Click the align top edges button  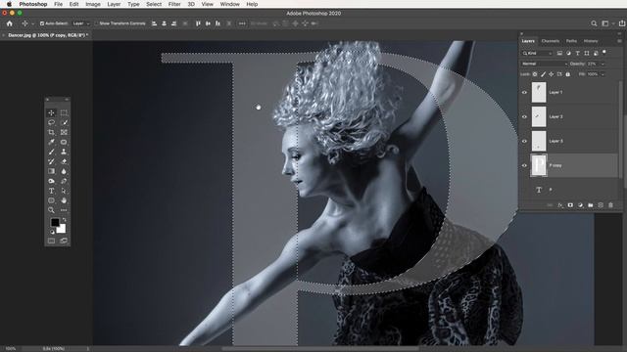198,23
